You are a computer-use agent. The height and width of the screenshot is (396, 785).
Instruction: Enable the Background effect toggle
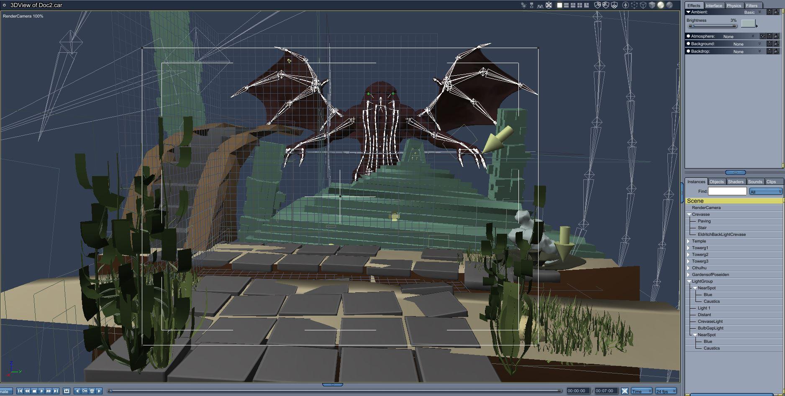[688, 44]
